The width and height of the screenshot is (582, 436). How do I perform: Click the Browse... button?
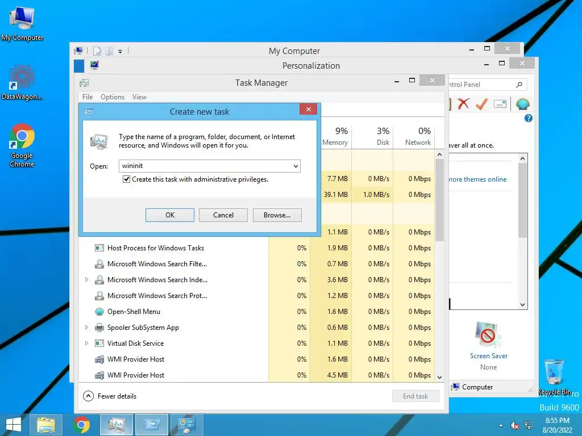(x=277, y=215)
